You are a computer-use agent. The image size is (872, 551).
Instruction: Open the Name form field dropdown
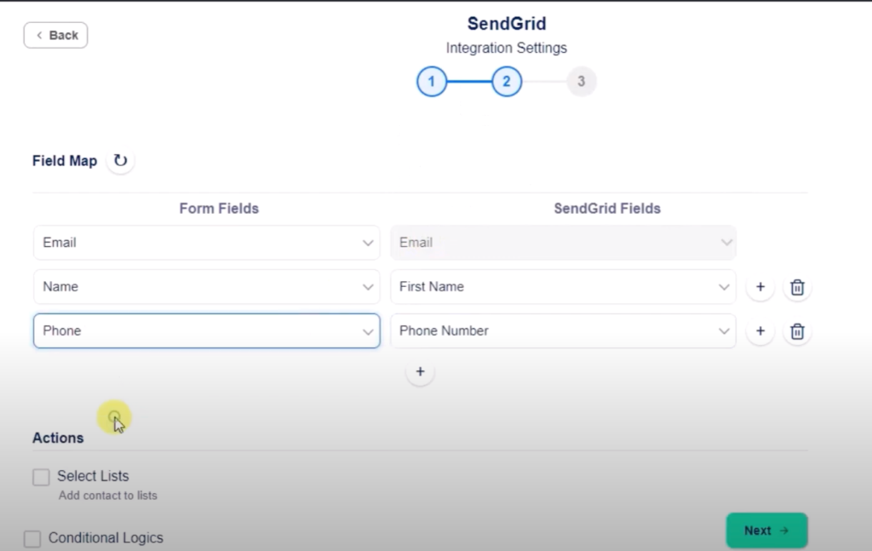tap(207, 287)
